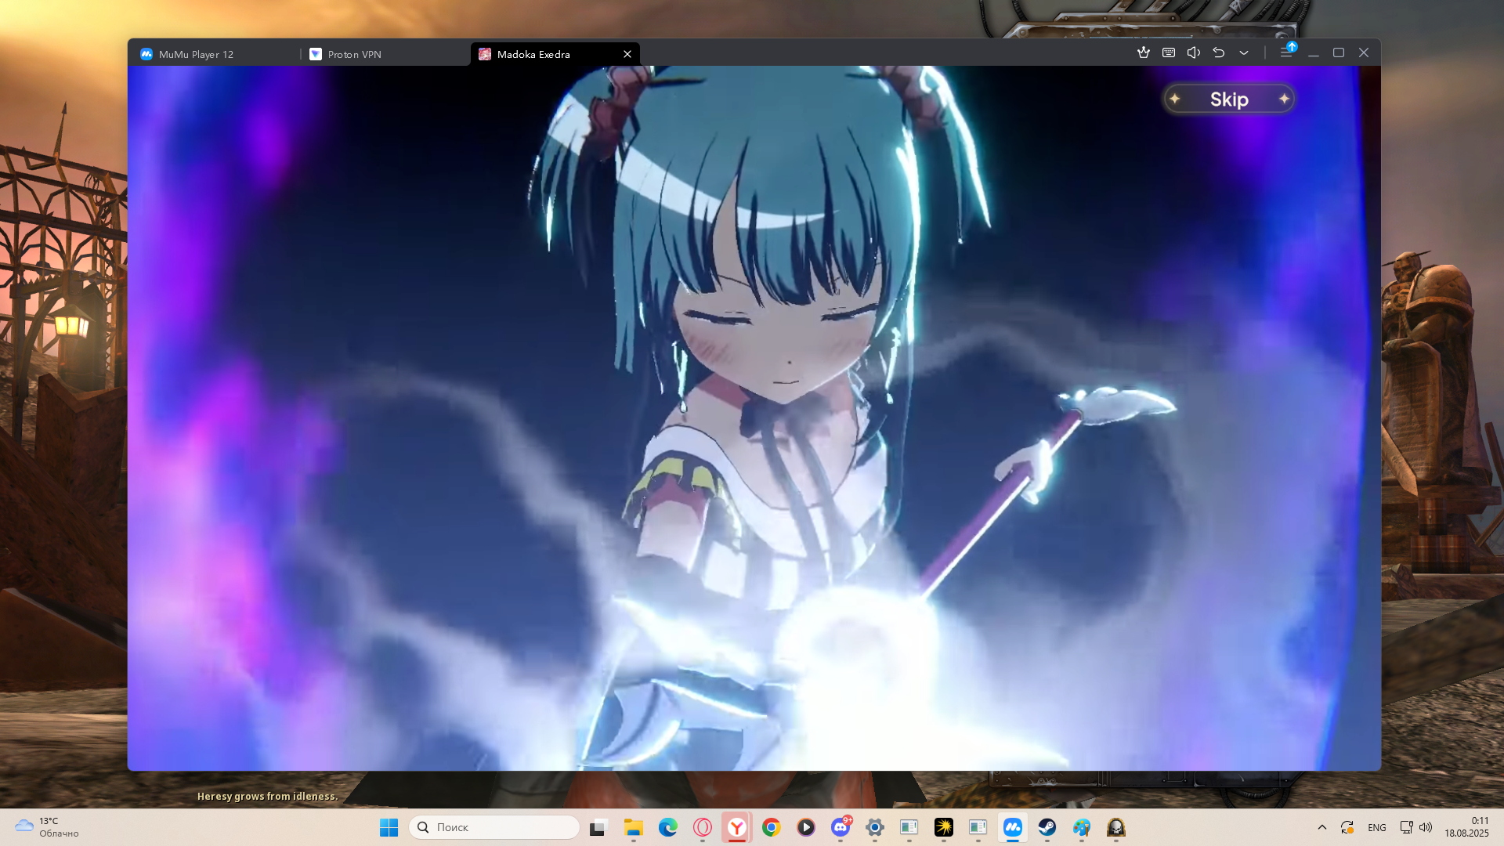Open Steam from the taskbar
This screenshot has height=846, width=1504.
click(1047, 827)
